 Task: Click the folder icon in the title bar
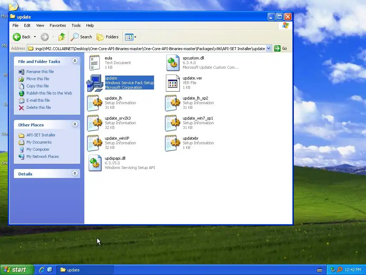click(13, 17)
